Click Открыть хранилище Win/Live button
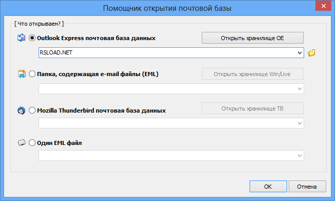The width and height of the screenshot is (335, 201). tap(253, 74)
